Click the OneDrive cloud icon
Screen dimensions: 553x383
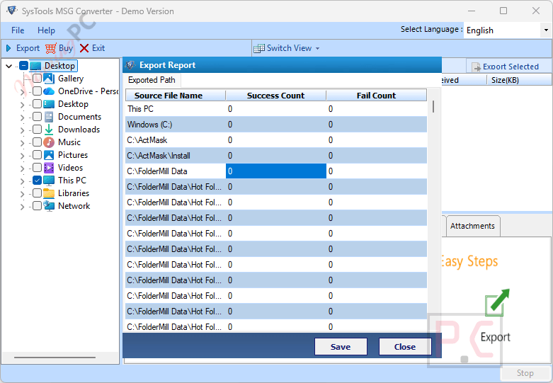(x=49, y=91)
